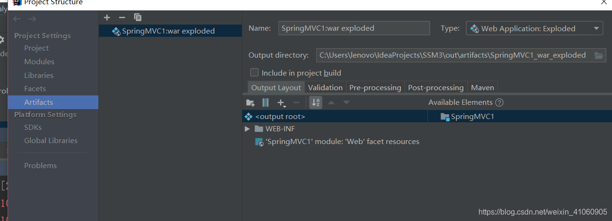This screenshot has width=612, height=221.
Task: Open Available Elements help icon
Action: [x=499, y=102]
